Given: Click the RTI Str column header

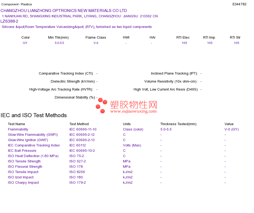Looking at the screenshot, I should tap(235, 38).
